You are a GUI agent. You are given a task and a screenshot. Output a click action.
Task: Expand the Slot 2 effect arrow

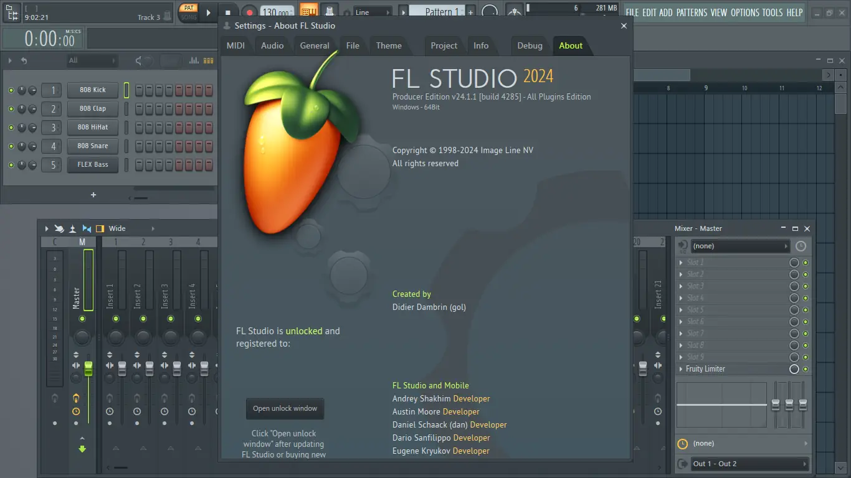coord(681,274)
